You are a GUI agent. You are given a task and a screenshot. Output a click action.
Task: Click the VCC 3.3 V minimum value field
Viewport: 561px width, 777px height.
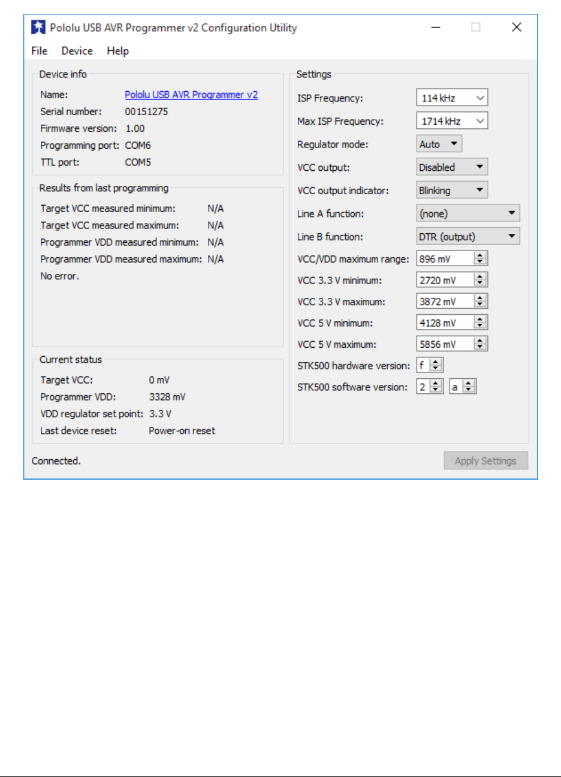pyautogui.click(x=445, y=280)
